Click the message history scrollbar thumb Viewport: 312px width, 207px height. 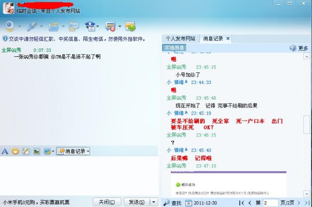pos(307,125)
